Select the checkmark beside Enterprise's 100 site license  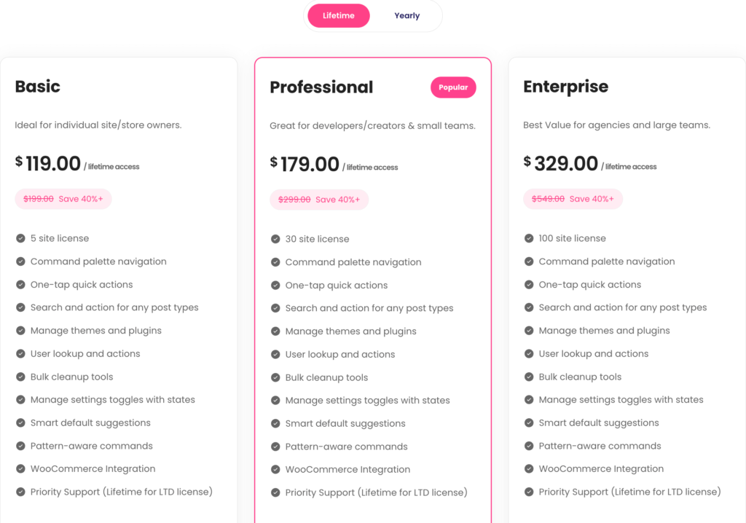[528, 238]
